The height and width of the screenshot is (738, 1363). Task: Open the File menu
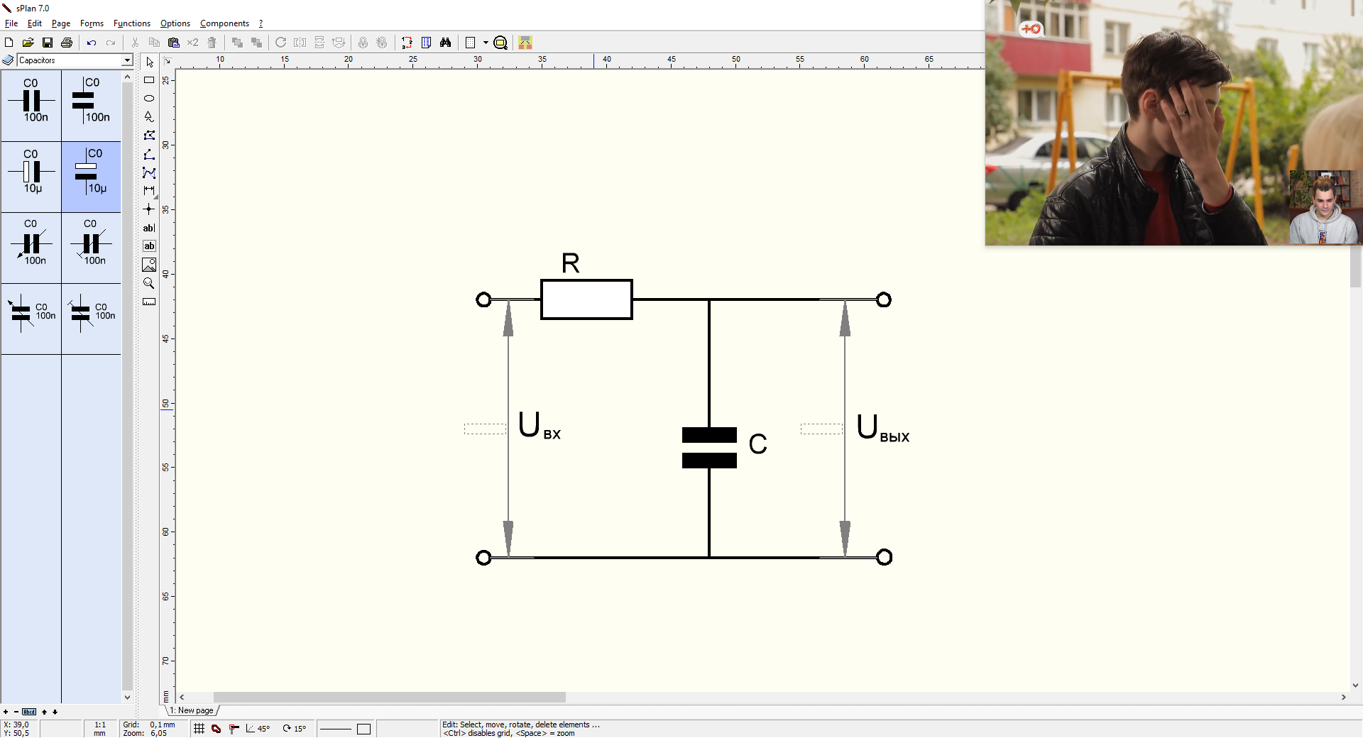[11, 23]
